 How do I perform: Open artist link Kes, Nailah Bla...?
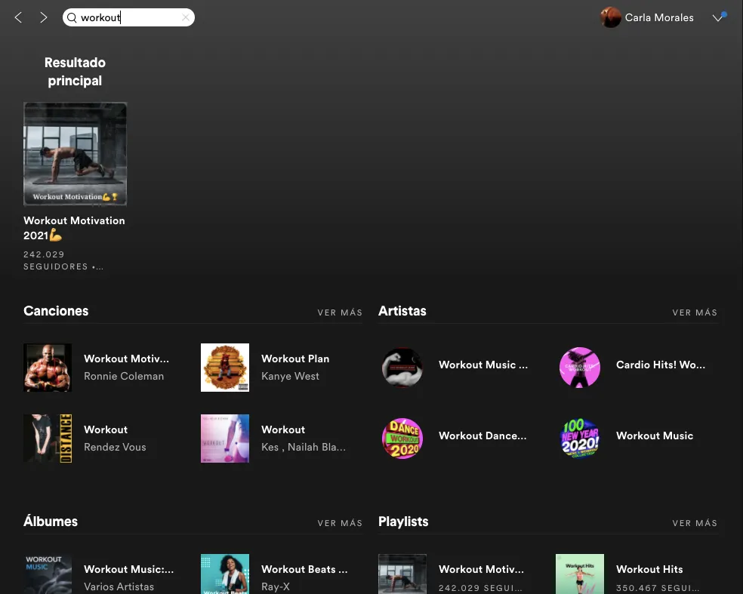pyautogui.click(x=304, y=447)
